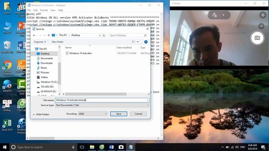Open the Save As help icon

pos(146,42)
